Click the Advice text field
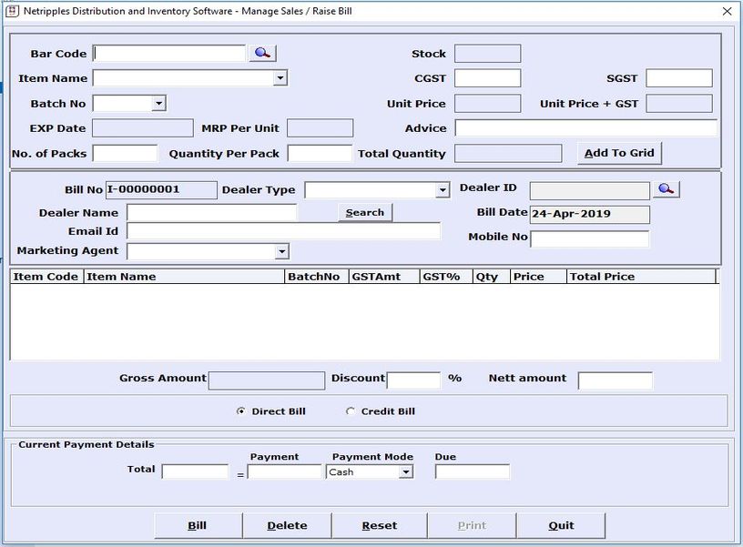This screenshot has height=547, width=743. tap(586, 127)
